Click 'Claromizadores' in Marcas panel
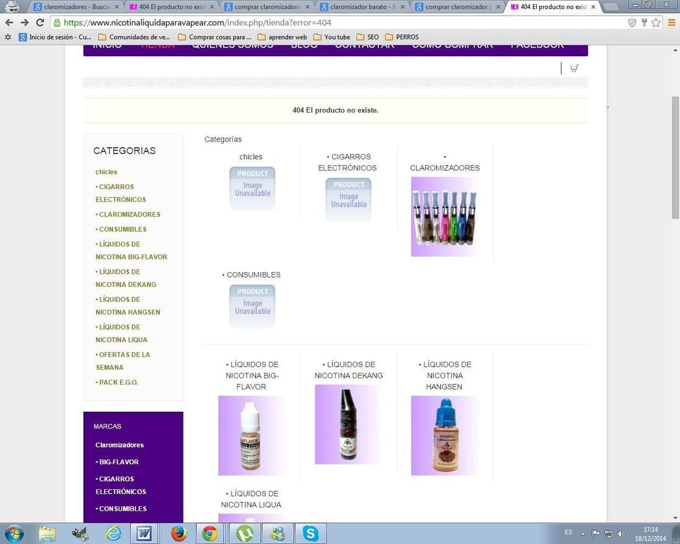Viewport: 680px width, 544px height. tap(120, 445)
